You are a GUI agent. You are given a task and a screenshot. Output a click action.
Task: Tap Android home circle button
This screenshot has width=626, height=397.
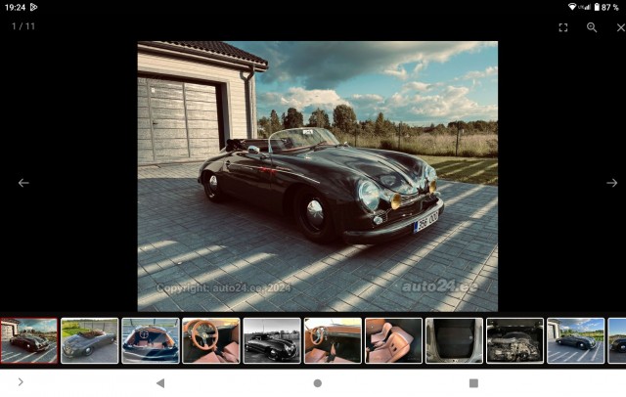click(317, 383)
